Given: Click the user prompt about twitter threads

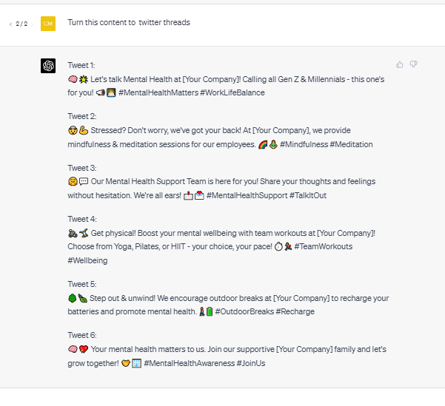Looking at the screenshot, I should 129,23.
